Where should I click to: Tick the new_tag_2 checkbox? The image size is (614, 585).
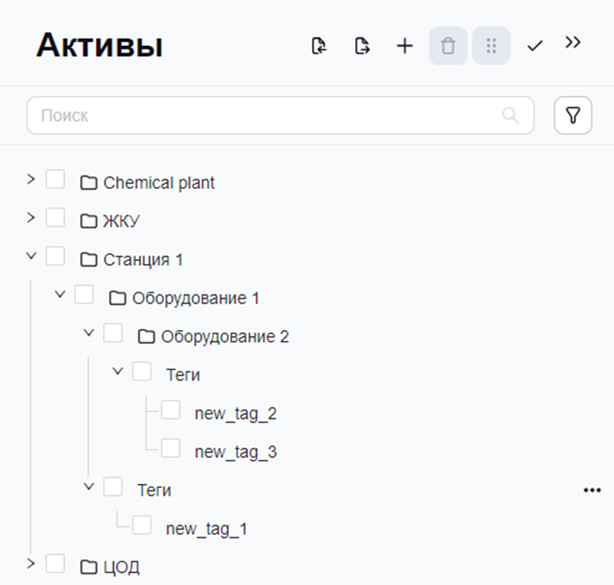click(171, 410)
